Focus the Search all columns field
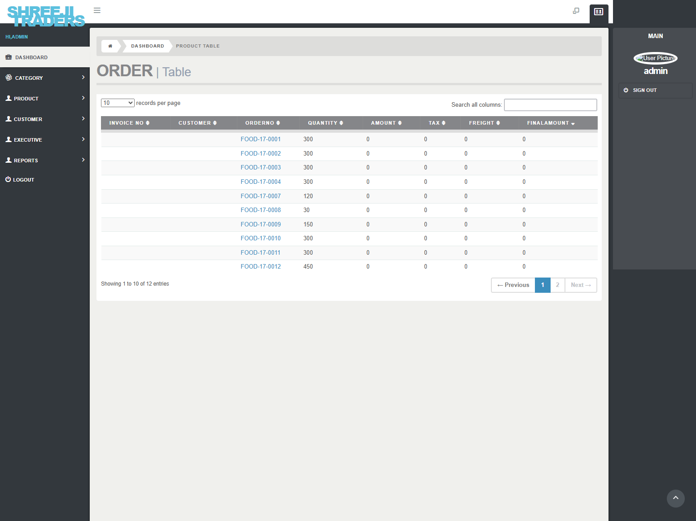696x521 pixels. (550, 105)
